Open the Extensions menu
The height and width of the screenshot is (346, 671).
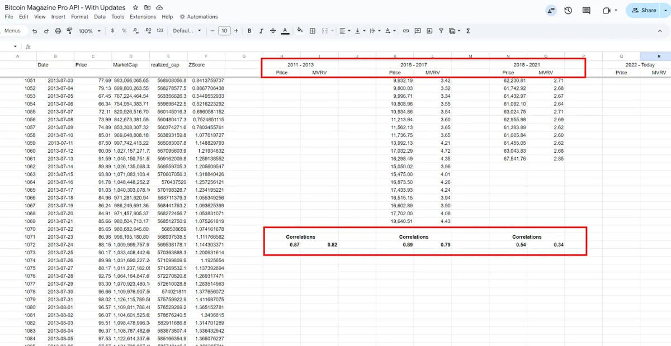click(x=143, y=17)
